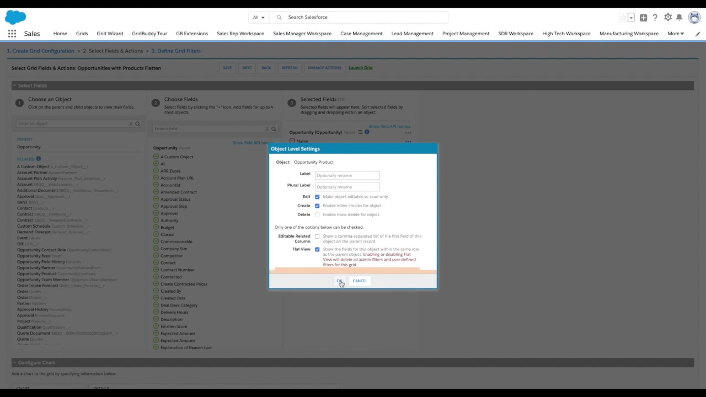The width and height of the screenshot is (706, 397).
Task: Toggle the Create inline creates checkbox
Action: click(317, 206)
